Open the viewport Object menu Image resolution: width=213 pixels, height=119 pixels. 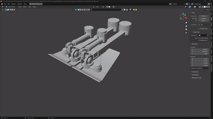tap(34, 7)
